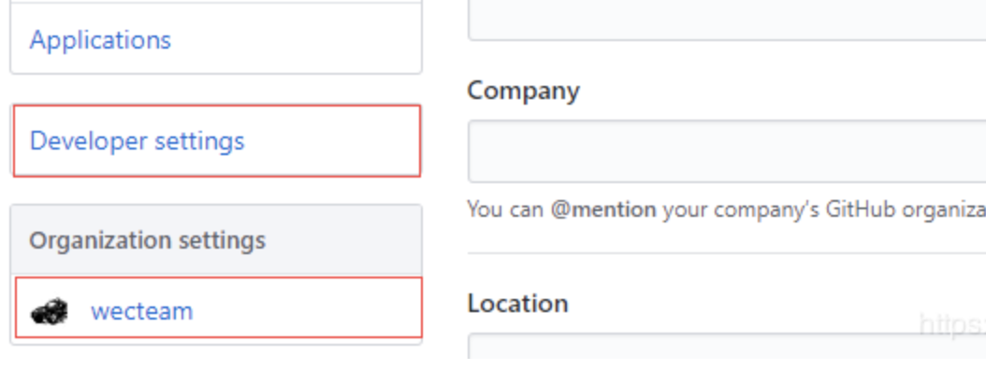Viewport: 986px width, 370px height.
Task: Click "your company's" in the hint text
Action: point(741,209)
